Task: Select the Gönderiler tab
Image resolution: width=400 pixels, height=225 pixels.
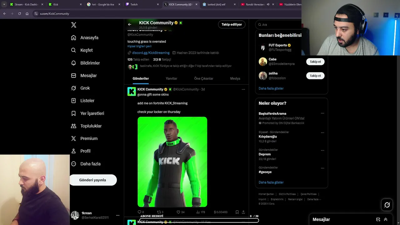Action: [x=141, y=78]
